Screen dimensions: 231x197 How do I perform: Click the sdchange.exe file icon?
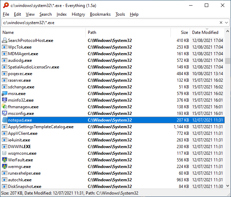click(5, 87)
